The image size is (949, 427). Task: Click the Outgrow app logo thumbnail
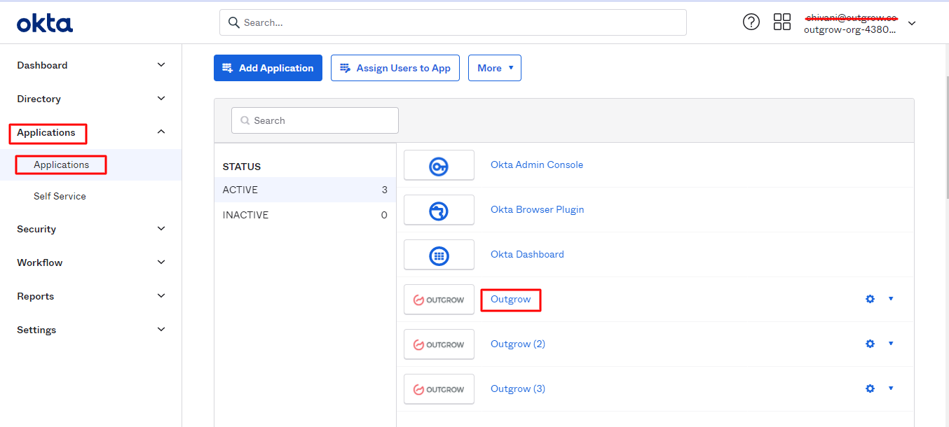439,300
